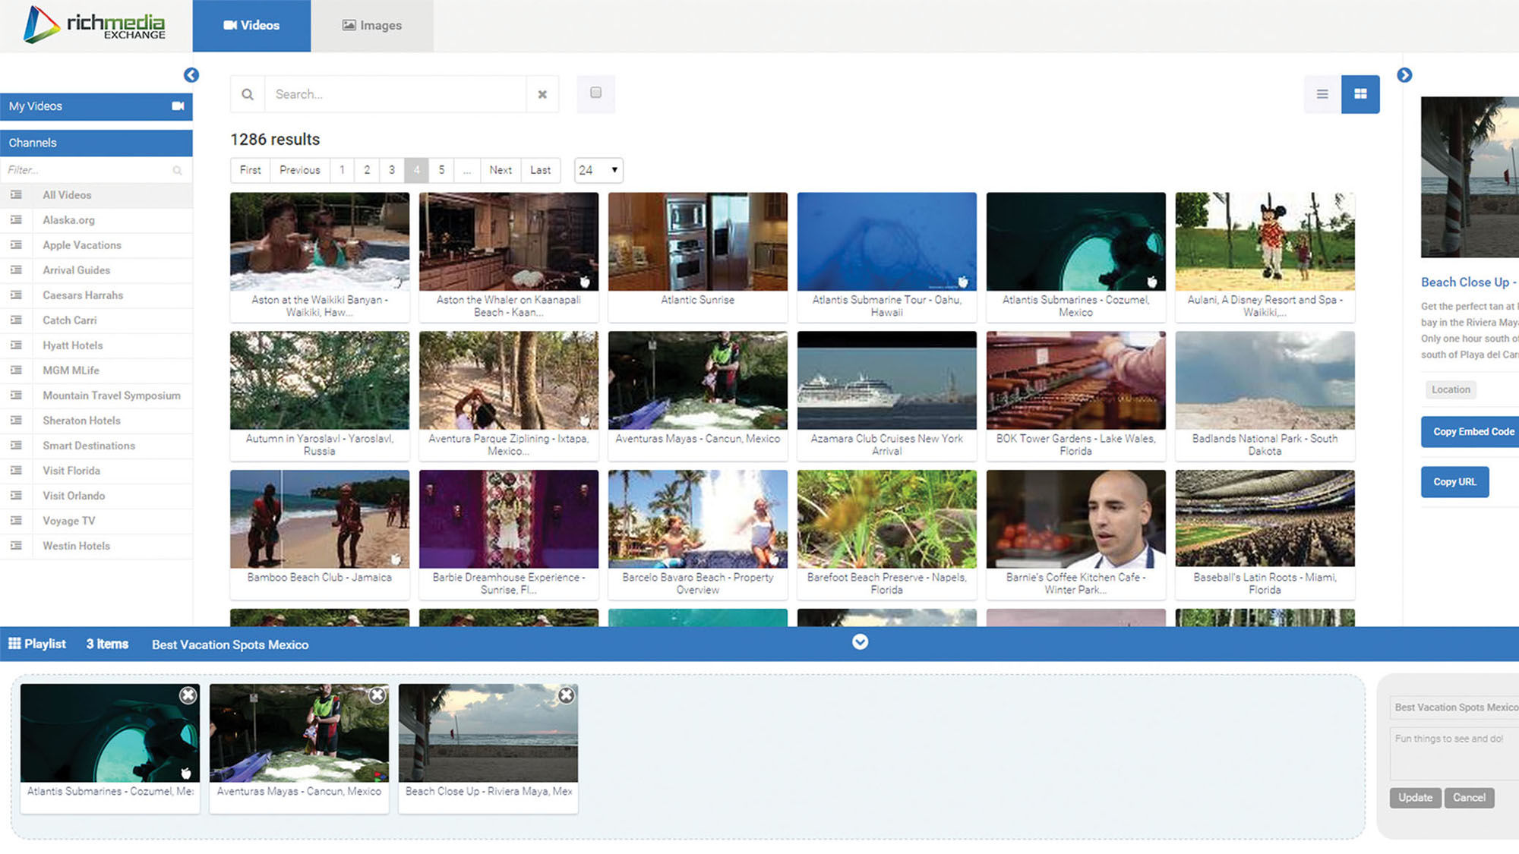Click the richmedia Exchange logo
The width and height of the screenshot is (1519, 854).
pyautogui.click(x=95, y=25)
